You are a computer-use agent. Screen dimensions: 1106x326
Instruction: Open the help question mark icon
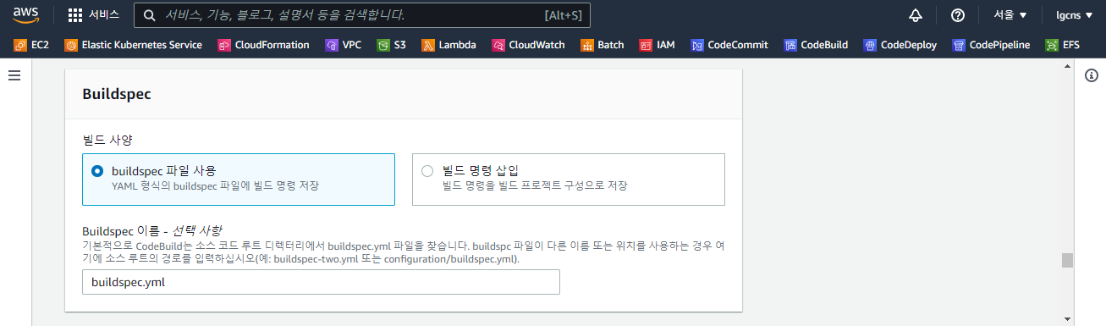point(958,15)
